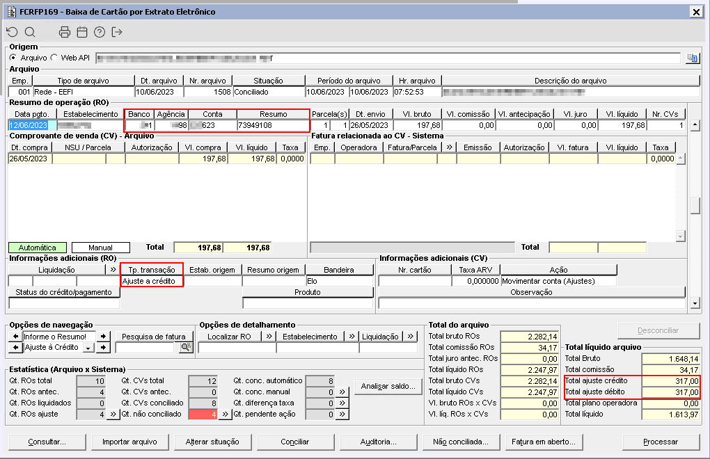Open the Ajuste à Crédito dropdown
Image resolution: width=710 pixels, height=459 pixels.
[88, 348]
